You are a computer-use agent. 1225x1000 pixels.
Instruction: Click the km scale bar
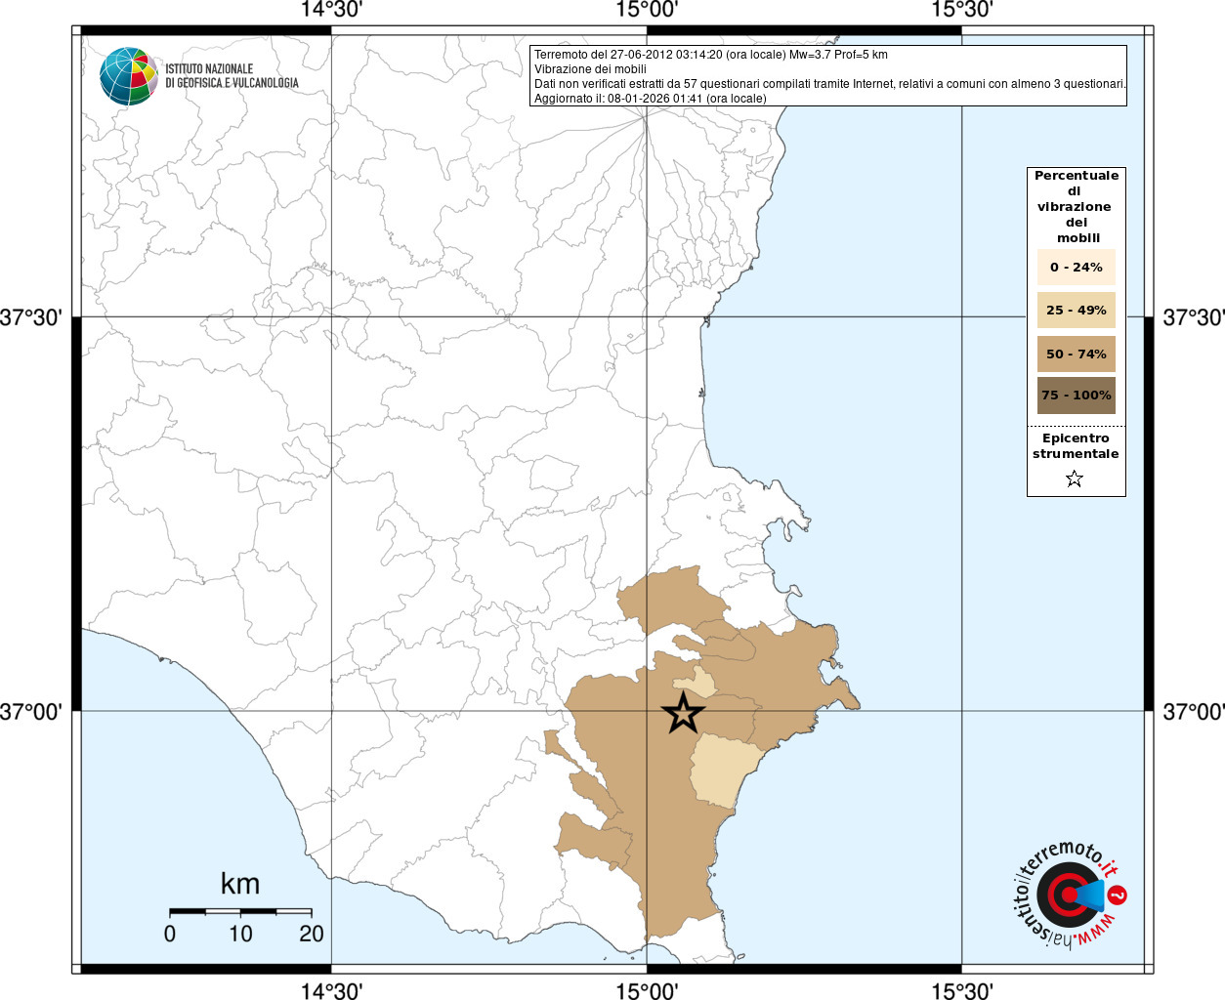pyautogui.click(x=240, y=911)
